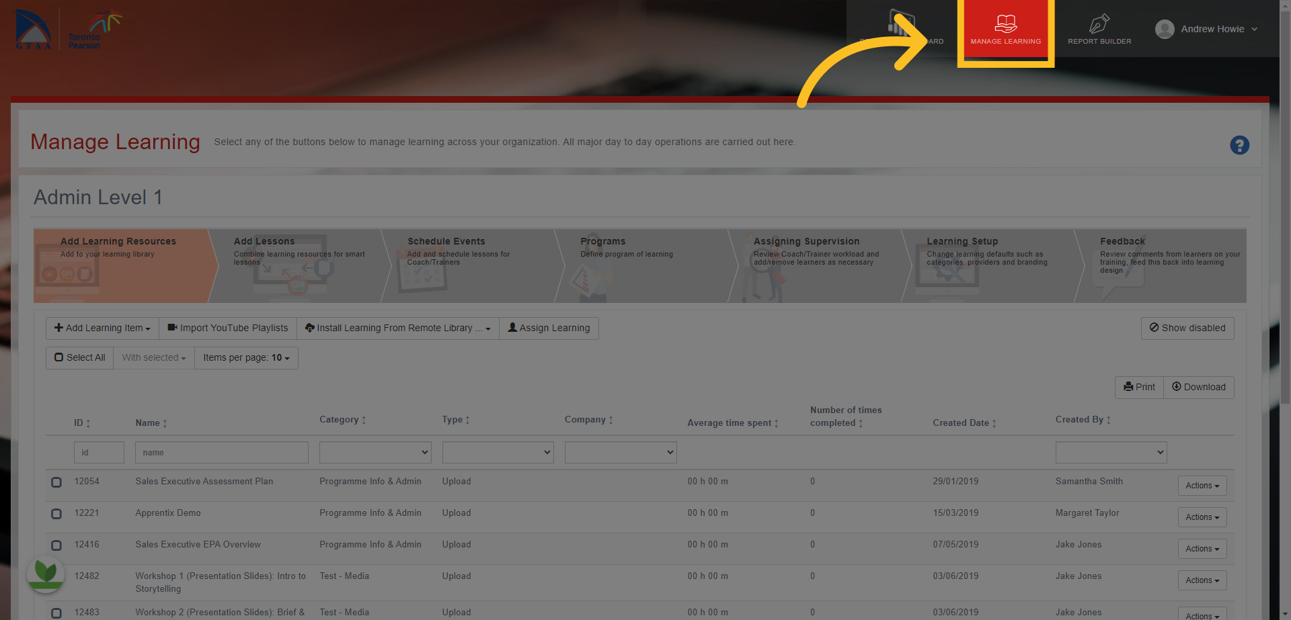Click the green plant chat widget icon
The height and width of the screenshot is (620, 1291).
click(46, 573)
